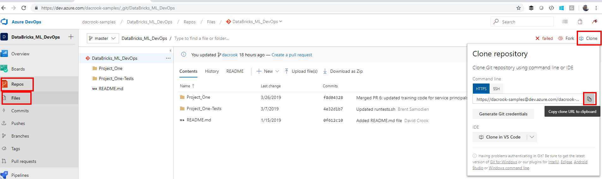
Task: Select Project_One-Tests folder in tree
Action: [x=116, y=78]
